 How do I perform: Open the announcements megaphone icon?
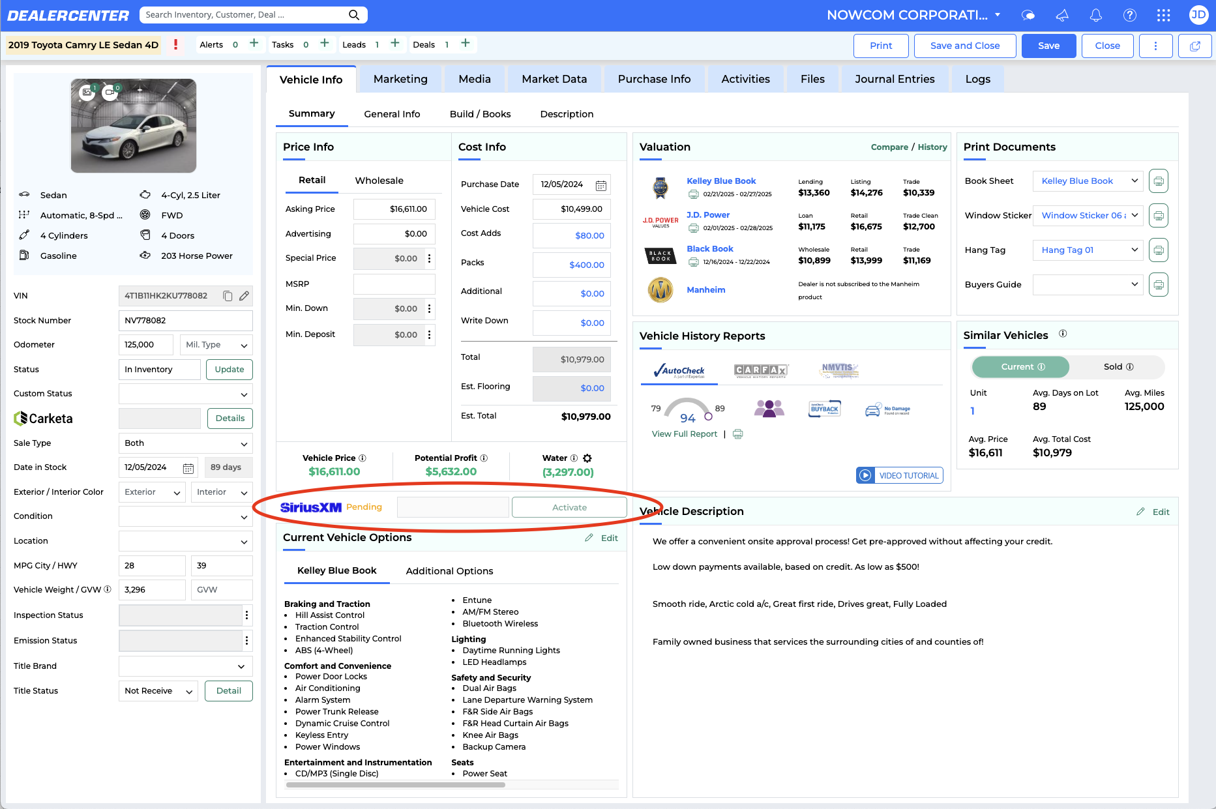point(1062,15)
